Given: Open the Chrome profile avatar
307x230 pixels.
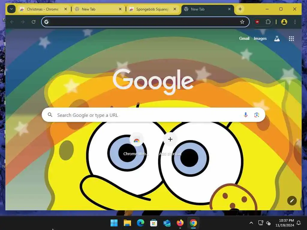Looking at the screenshot, I should 284,22.
